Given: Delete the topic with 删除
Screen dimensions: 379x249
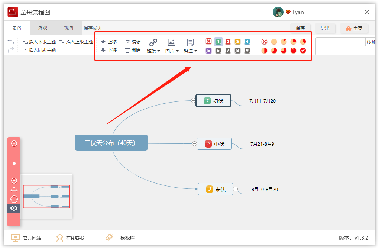Looking at the screenshot, I should (x=133, y=50).
